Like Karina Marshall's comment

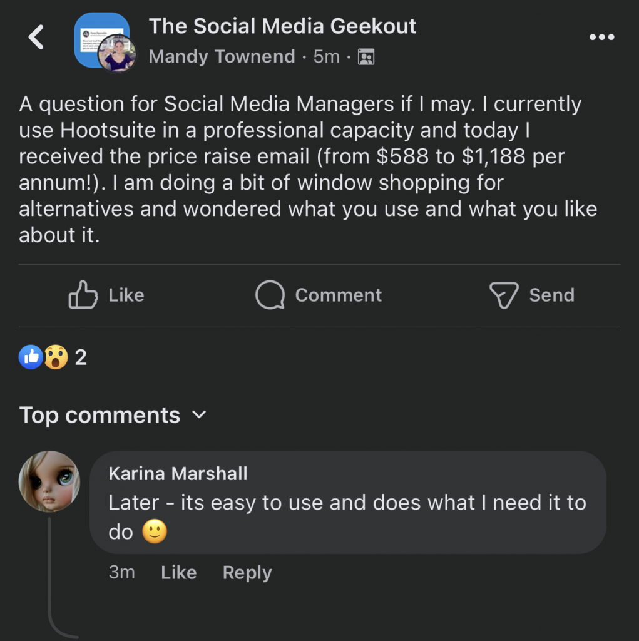tap(178, 572)
